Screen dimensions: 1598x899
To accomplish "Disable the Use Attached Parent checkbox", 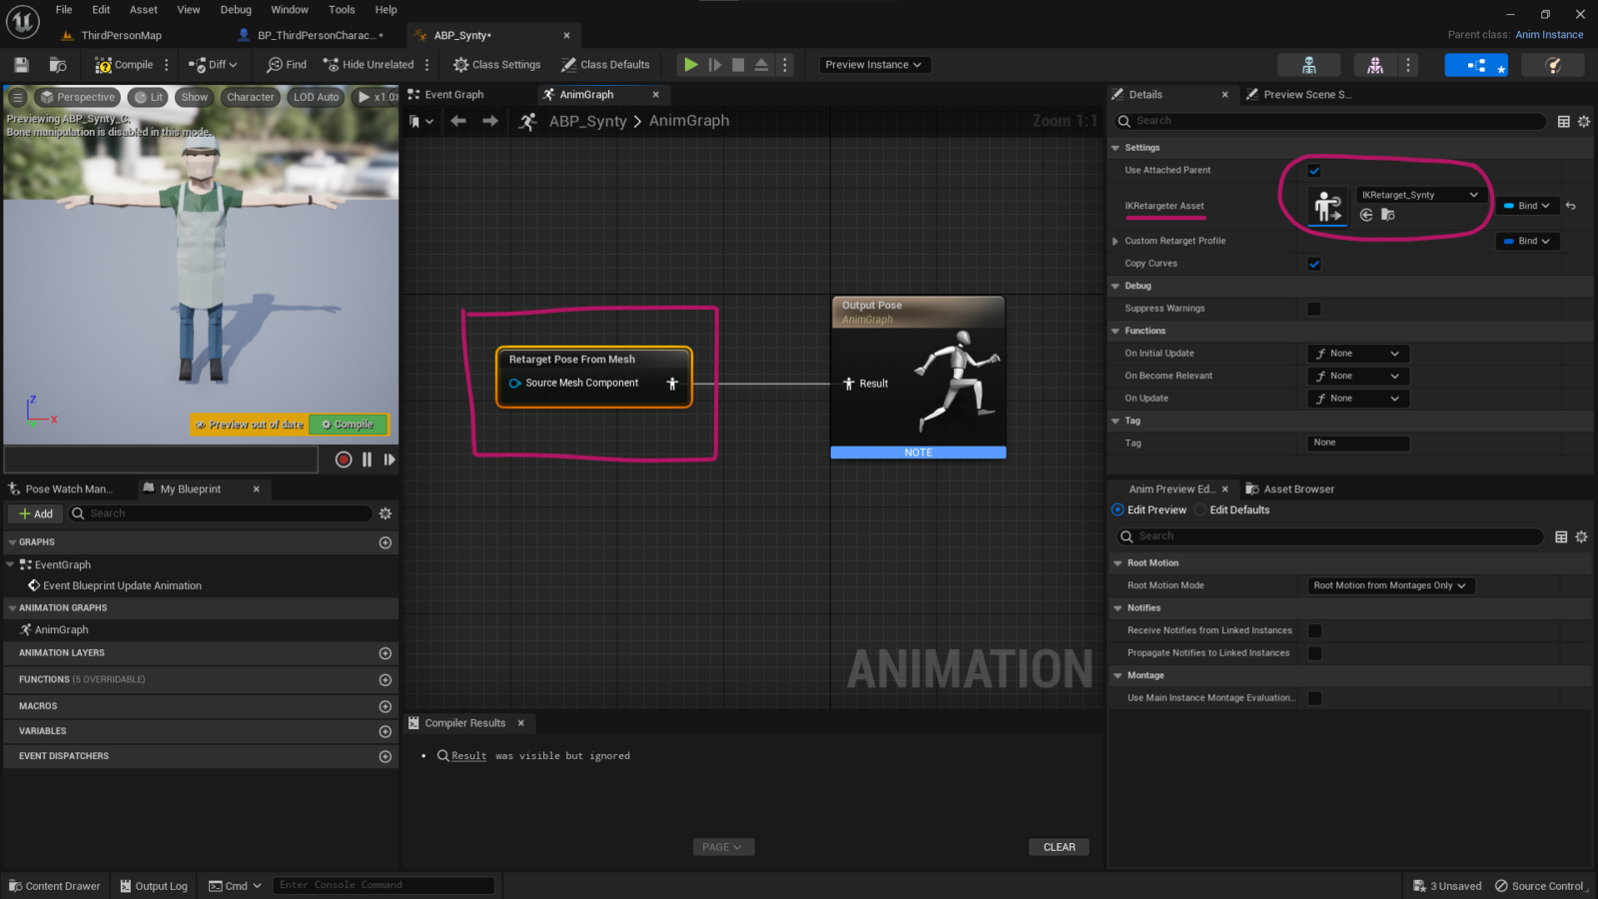I will coord(1314,170).
